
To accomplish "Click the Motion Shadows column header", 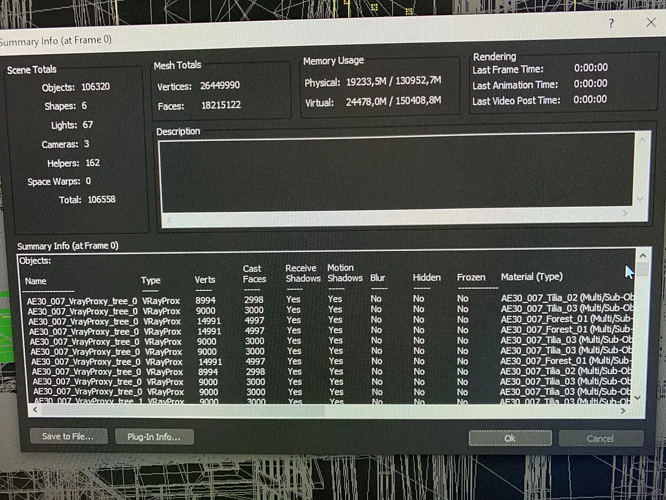I will [x=344, y=273].
